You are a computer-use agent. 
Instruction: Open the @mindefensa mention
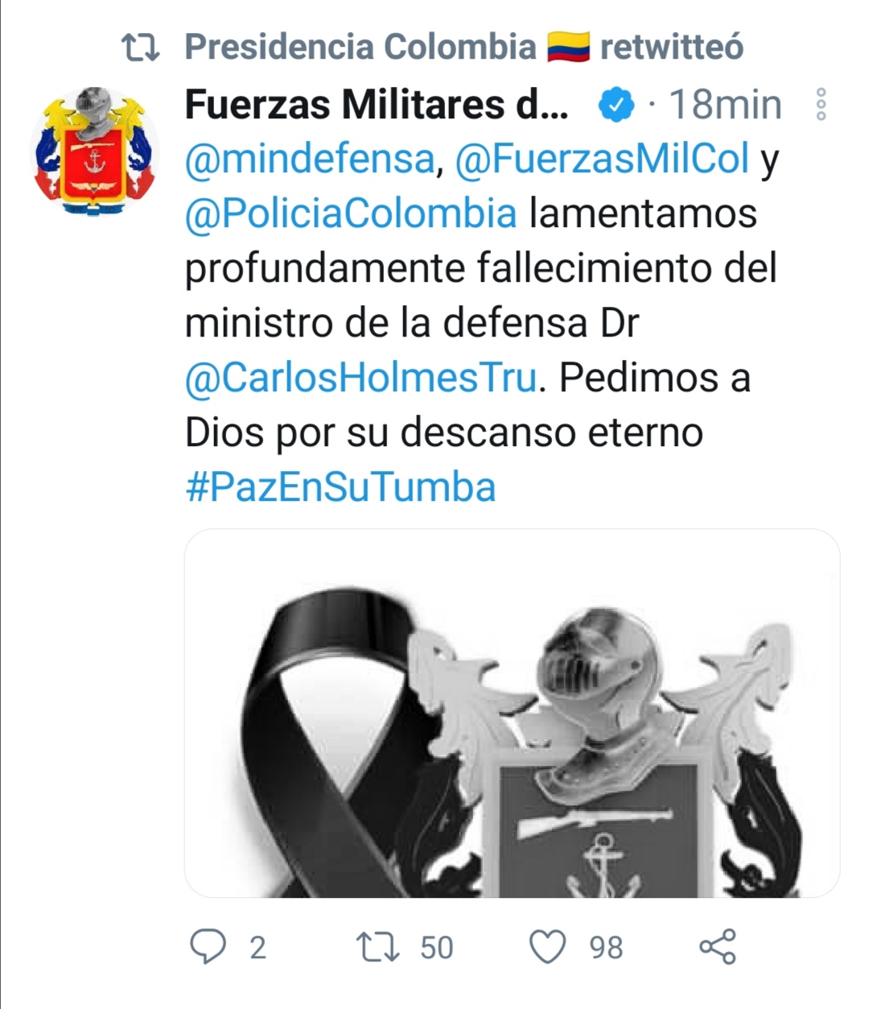pos(310,159)
